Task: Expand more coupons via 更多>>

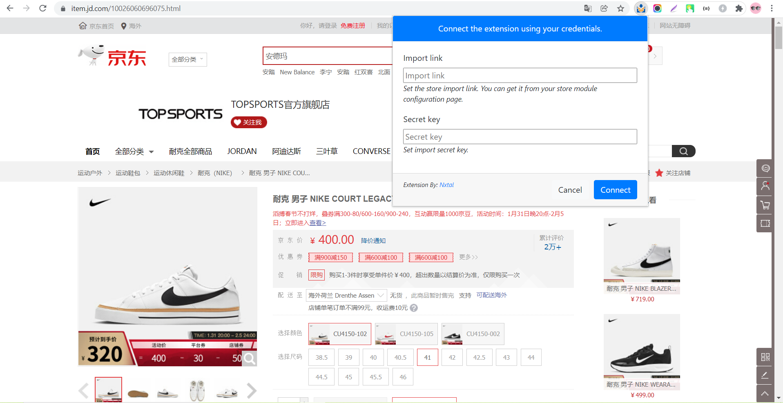Action: click(x=468, y=257)
